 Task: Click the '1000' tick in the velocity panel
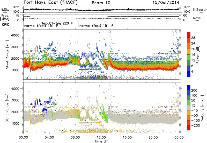tap(15, 123)
